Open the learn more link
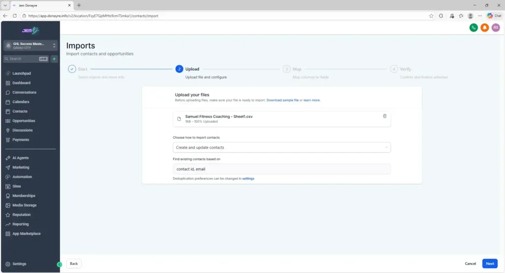Screen dimensions: 505x273 coord(312,100)
